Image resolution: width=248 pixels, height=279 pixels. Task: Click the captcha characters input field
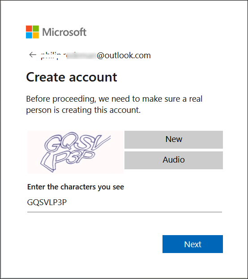tap(124, 203)
